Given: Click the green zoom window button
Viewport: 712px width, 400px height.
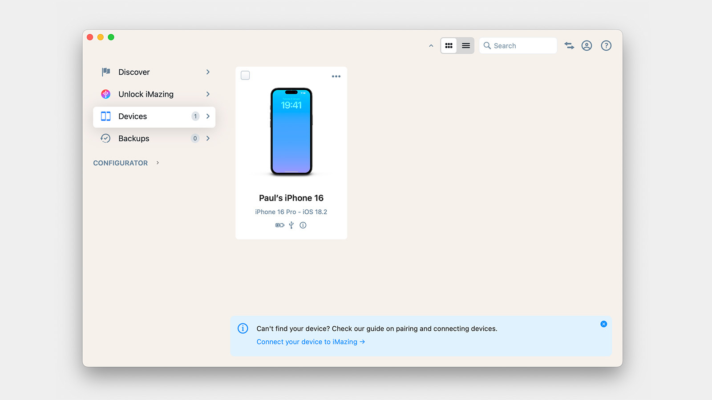Looking at the screenshot, I should click(111, 37).
